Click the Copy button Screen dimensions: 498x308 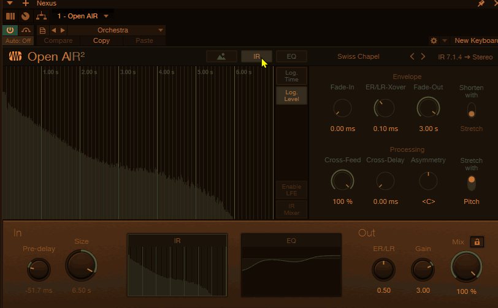101,40
